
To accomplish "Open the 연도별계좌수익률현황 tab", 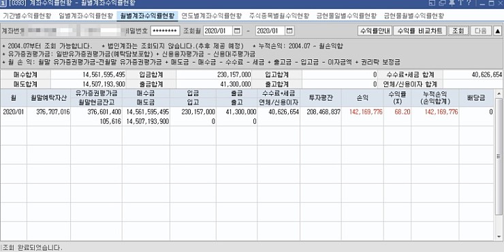I will [212, 16].
